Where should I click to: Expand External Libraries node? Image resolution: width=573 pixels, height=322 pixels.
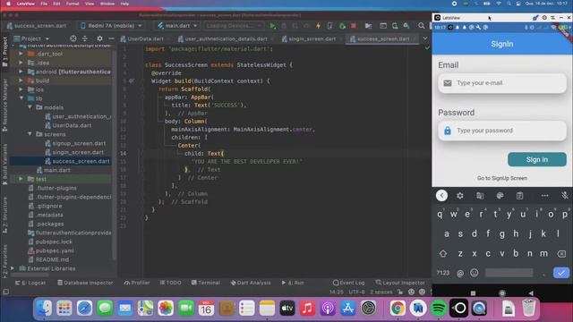pos(12,268)
